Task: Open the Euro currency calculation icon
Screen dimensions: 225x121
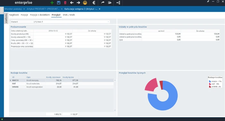Action: tap(94, 3)
